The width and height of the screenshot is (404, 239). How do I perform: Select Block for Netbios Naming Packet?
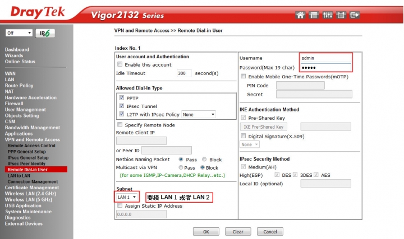click(x=204, y=160)
